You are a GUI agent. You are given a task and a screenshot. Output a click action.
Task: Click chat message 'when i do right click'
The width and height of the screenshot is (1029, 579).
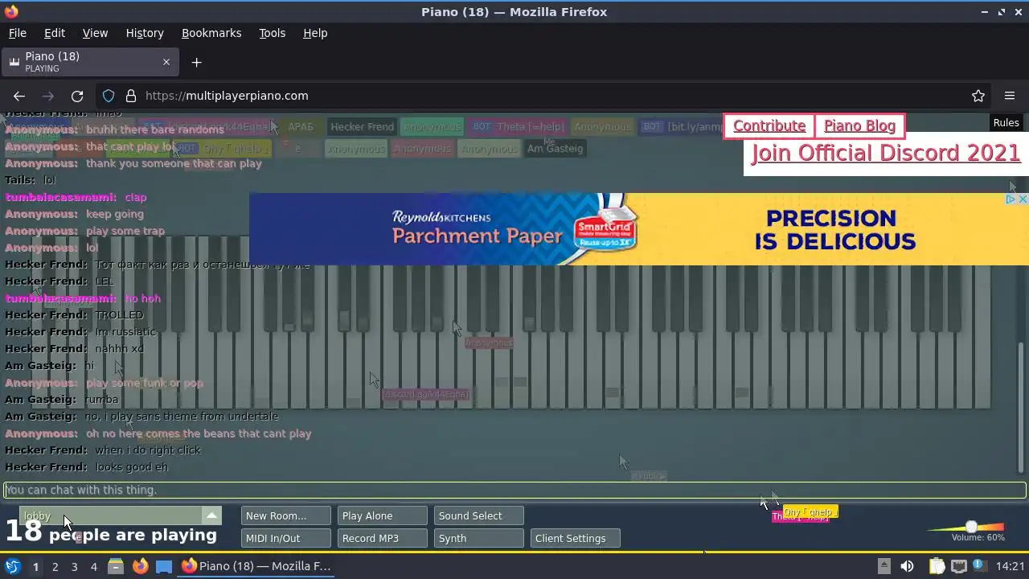[x=148, y=450]
